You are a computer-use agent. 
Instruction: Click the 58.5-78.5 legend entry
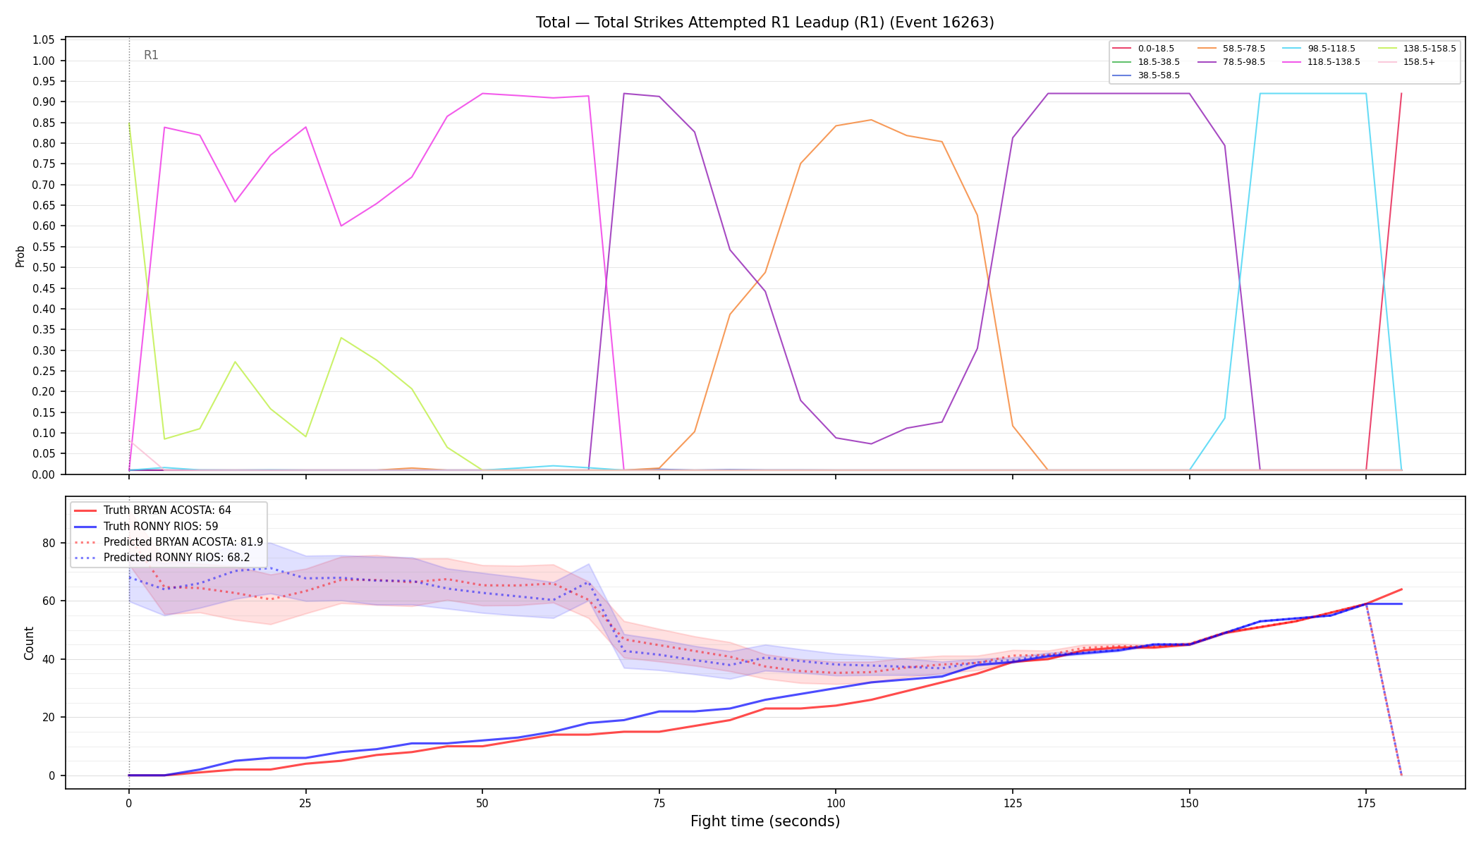tap(1231, 49)
